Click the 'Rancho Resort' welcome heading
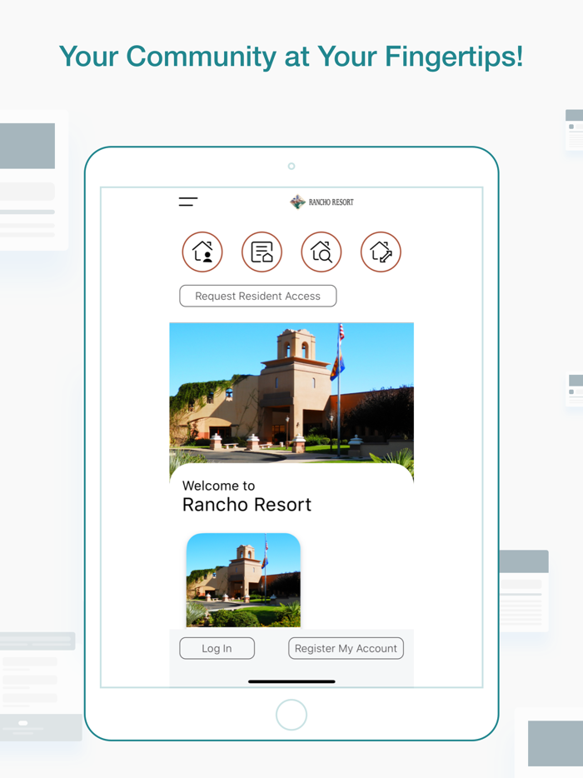583x778 pixels. click(x=247, y=505)
